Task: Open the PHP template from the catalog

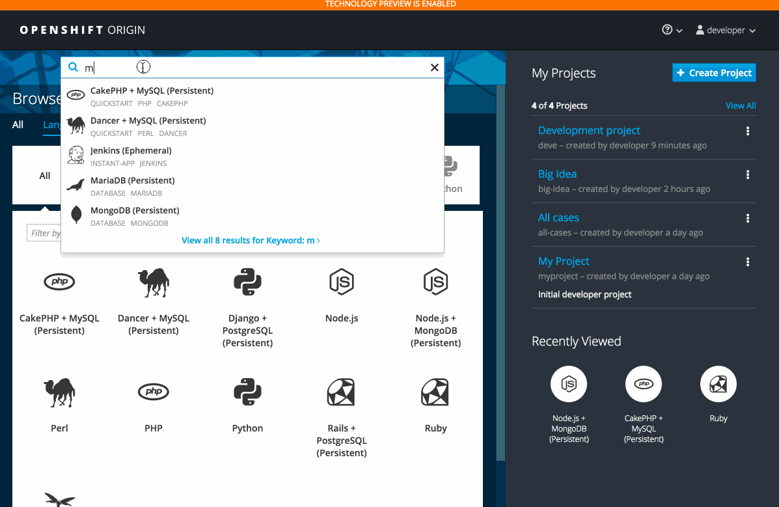Action: [x=153, y=392]
